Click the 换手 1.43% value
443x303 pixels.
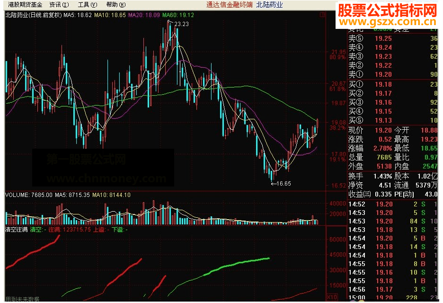383,177
